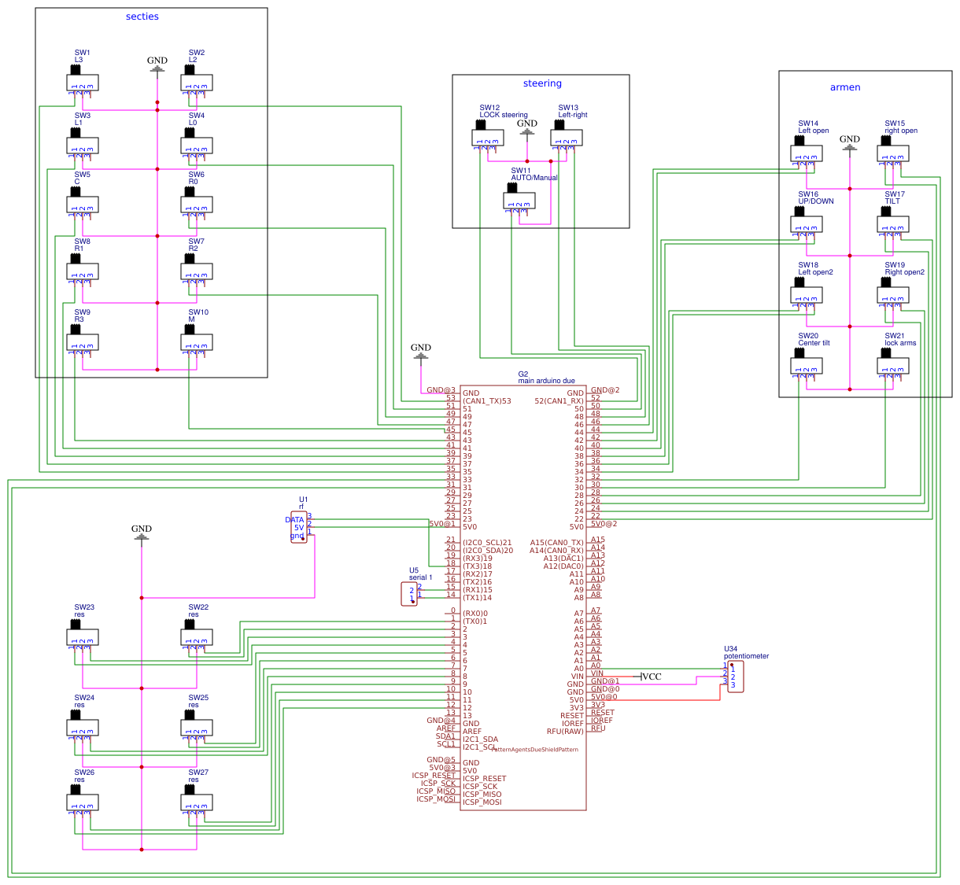960x885 pixels.
Task: Select SW11 AUTO/Manual switch
Action: pyautogui.click(x=519, y=199)
